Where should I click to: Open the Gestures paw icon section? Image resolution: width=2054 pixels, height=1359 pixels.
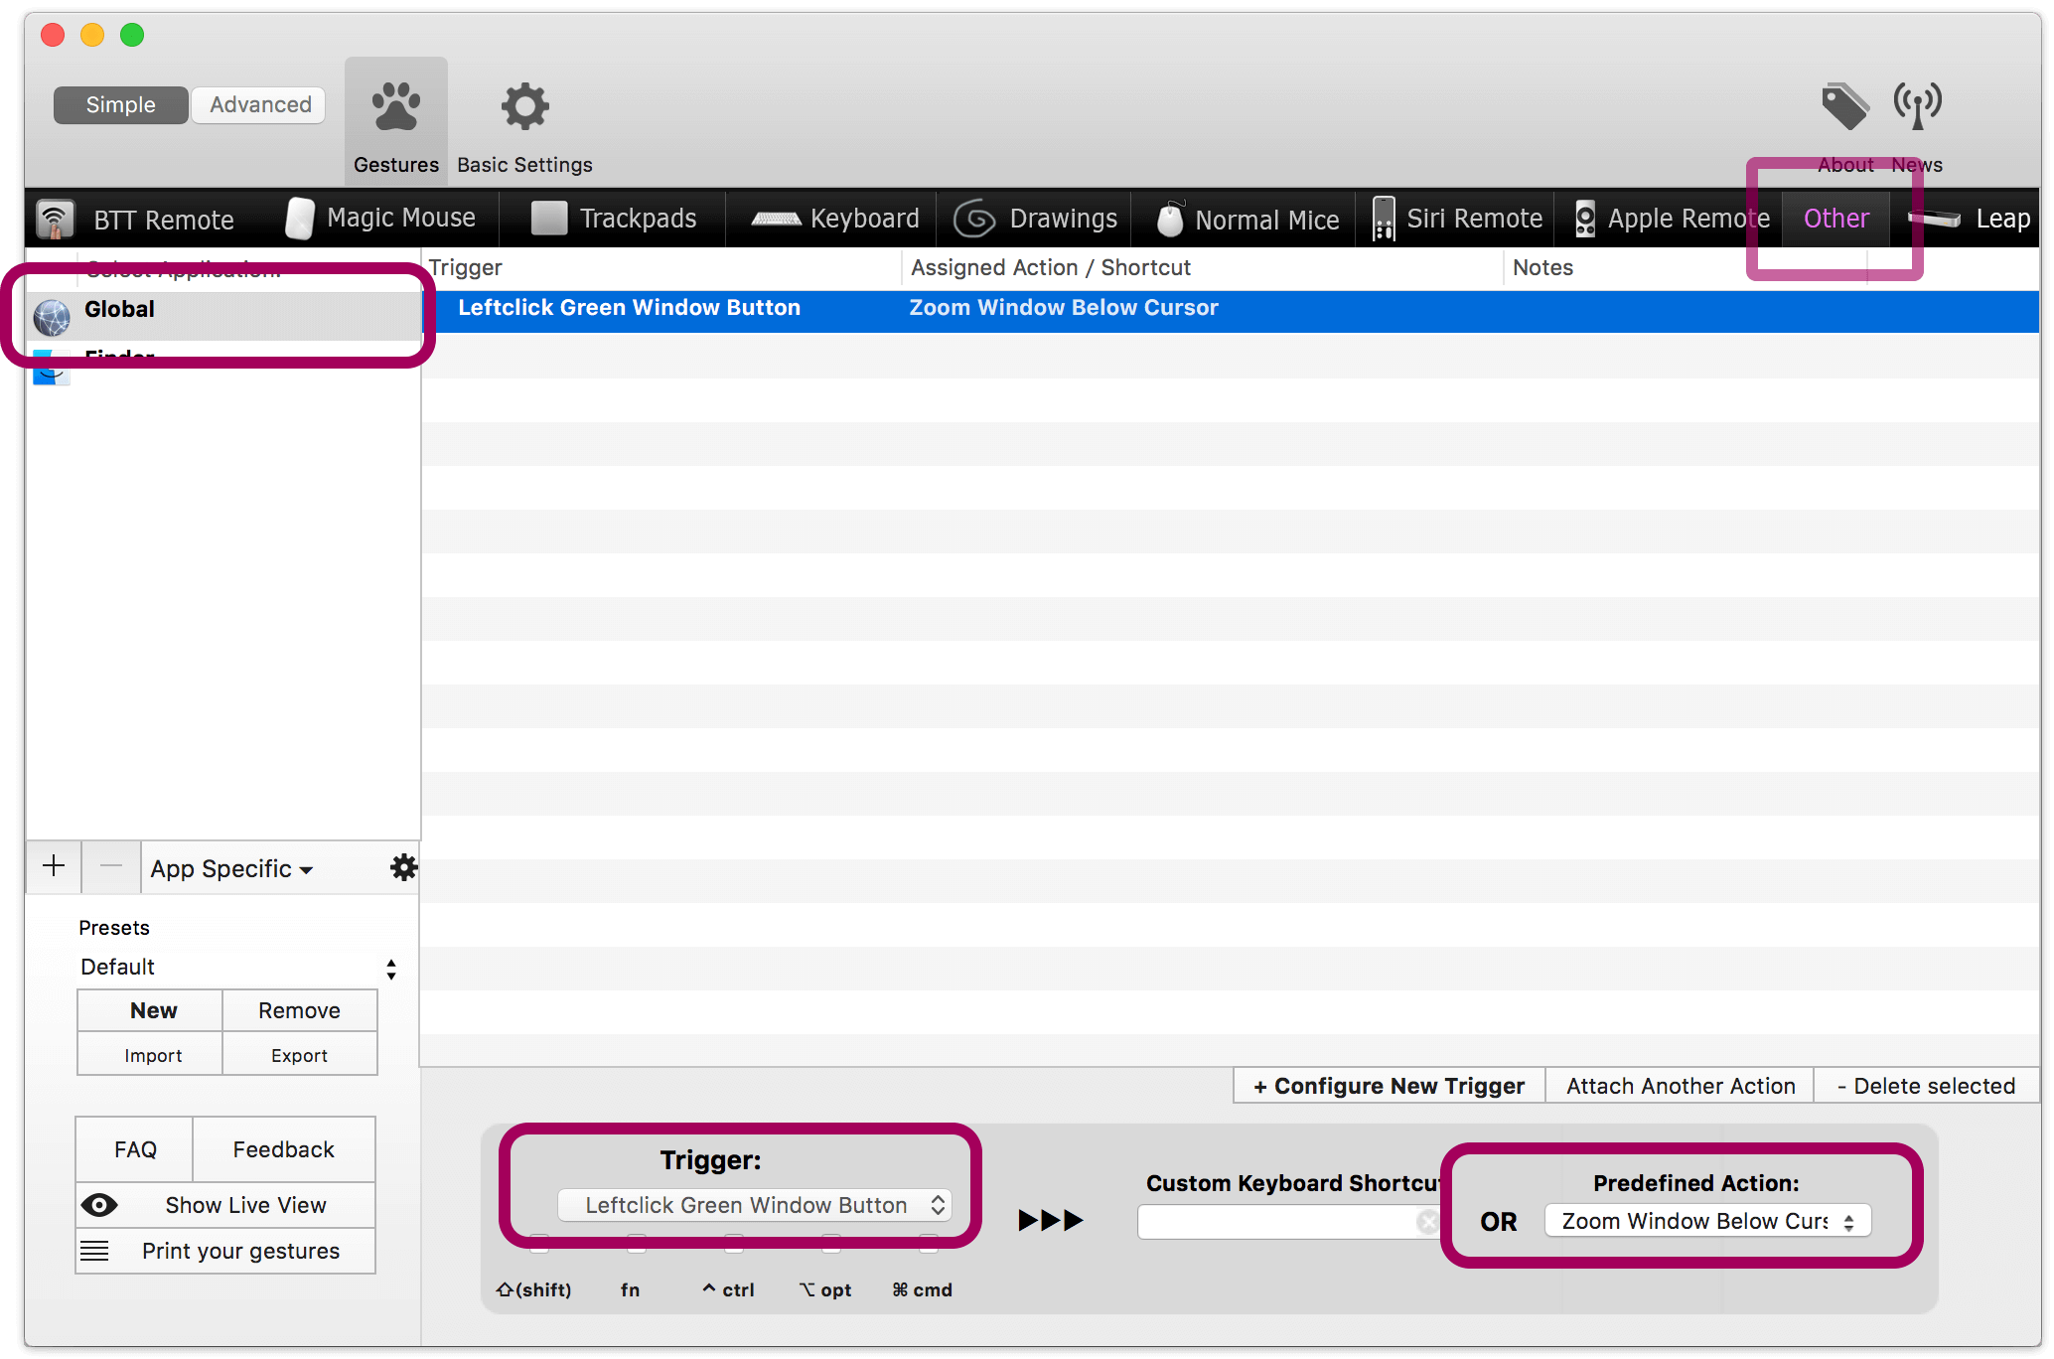coord(395,106)
